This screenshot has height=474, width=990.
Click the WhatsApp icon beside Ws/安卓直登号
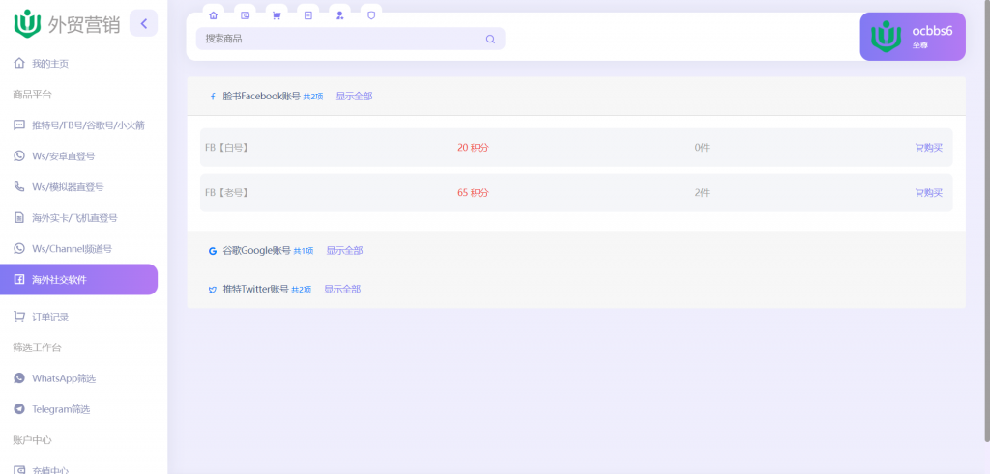[x=19, y=156]
